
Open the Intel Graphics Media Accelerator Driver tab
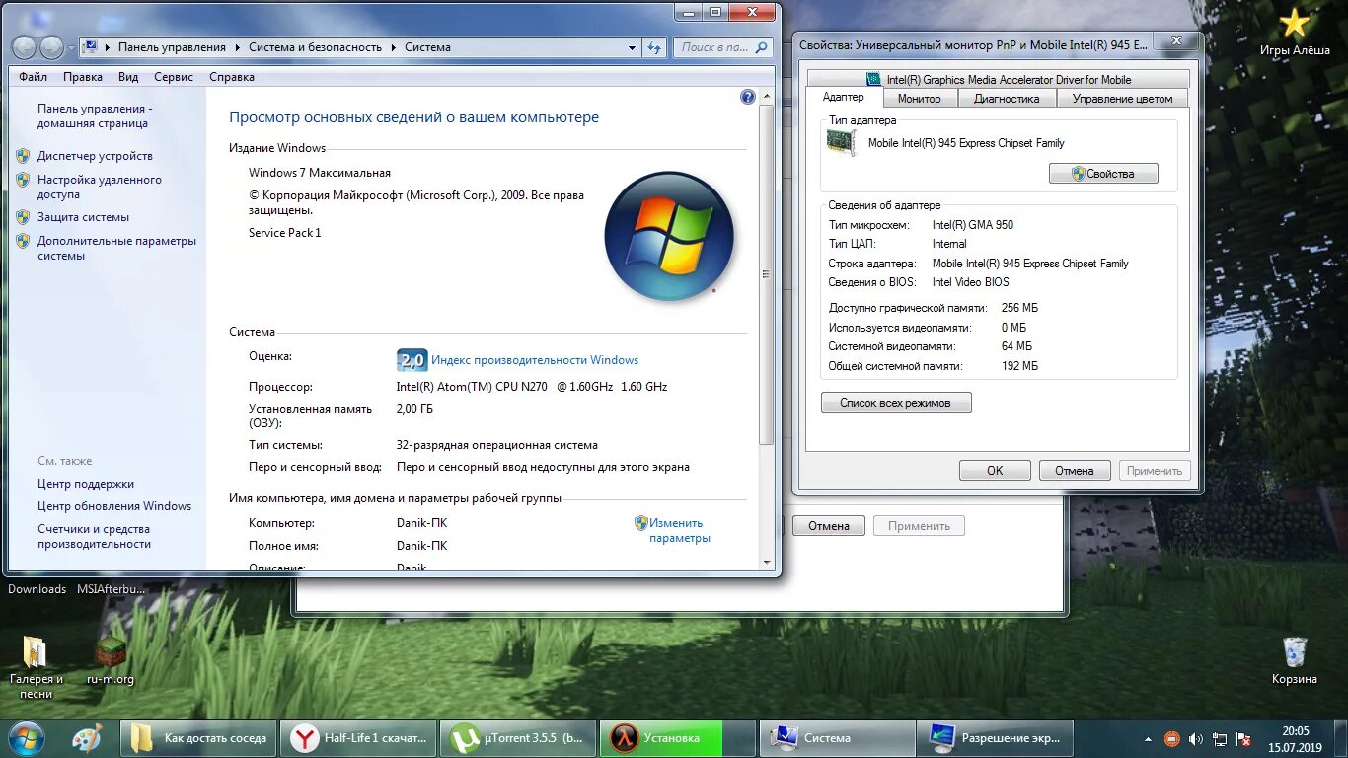(998, 79)
